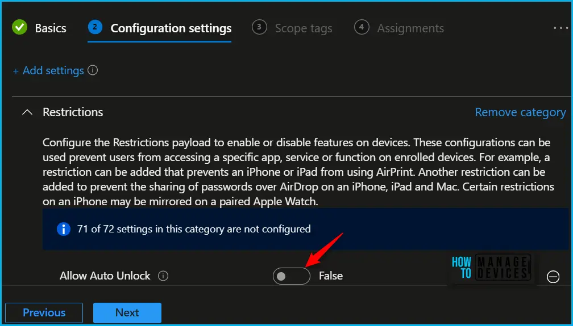The width and height of the screenshot is (573, 326).
Task: Open the more options ellipsis in the steps bar
Action: (x=561, y=28)
